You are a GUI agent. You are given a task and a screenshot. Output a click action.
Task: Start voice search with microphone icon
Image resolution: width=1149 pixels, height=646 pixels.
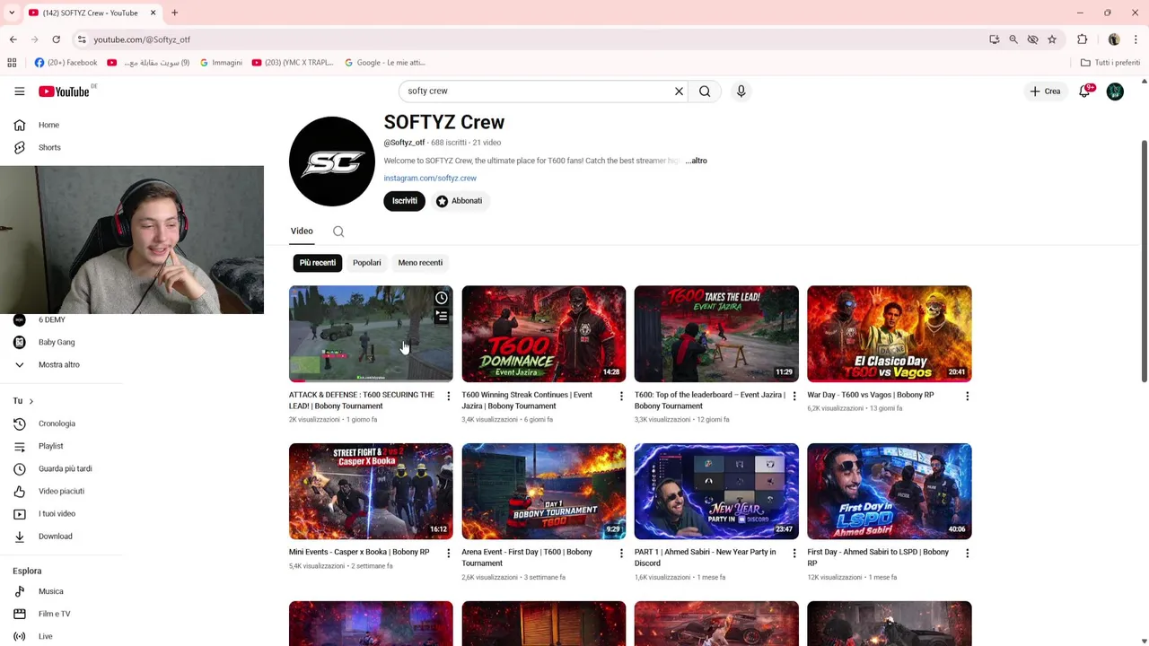(x=741, y=91)
